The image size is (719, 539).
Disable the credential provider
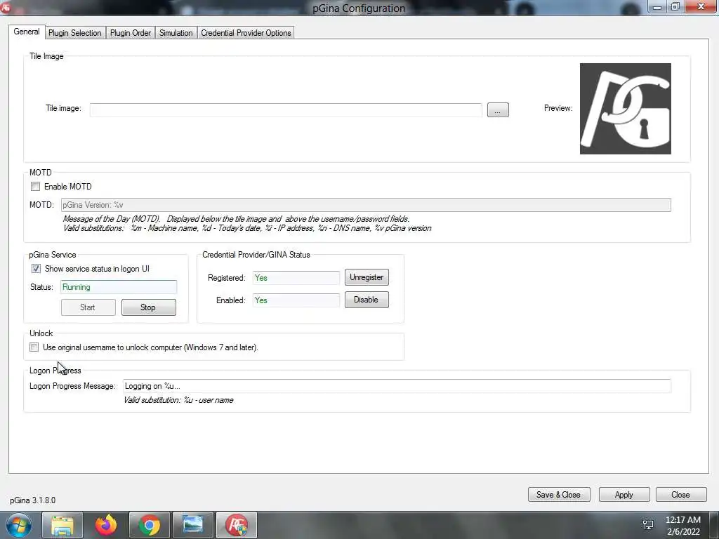[367, 300]
